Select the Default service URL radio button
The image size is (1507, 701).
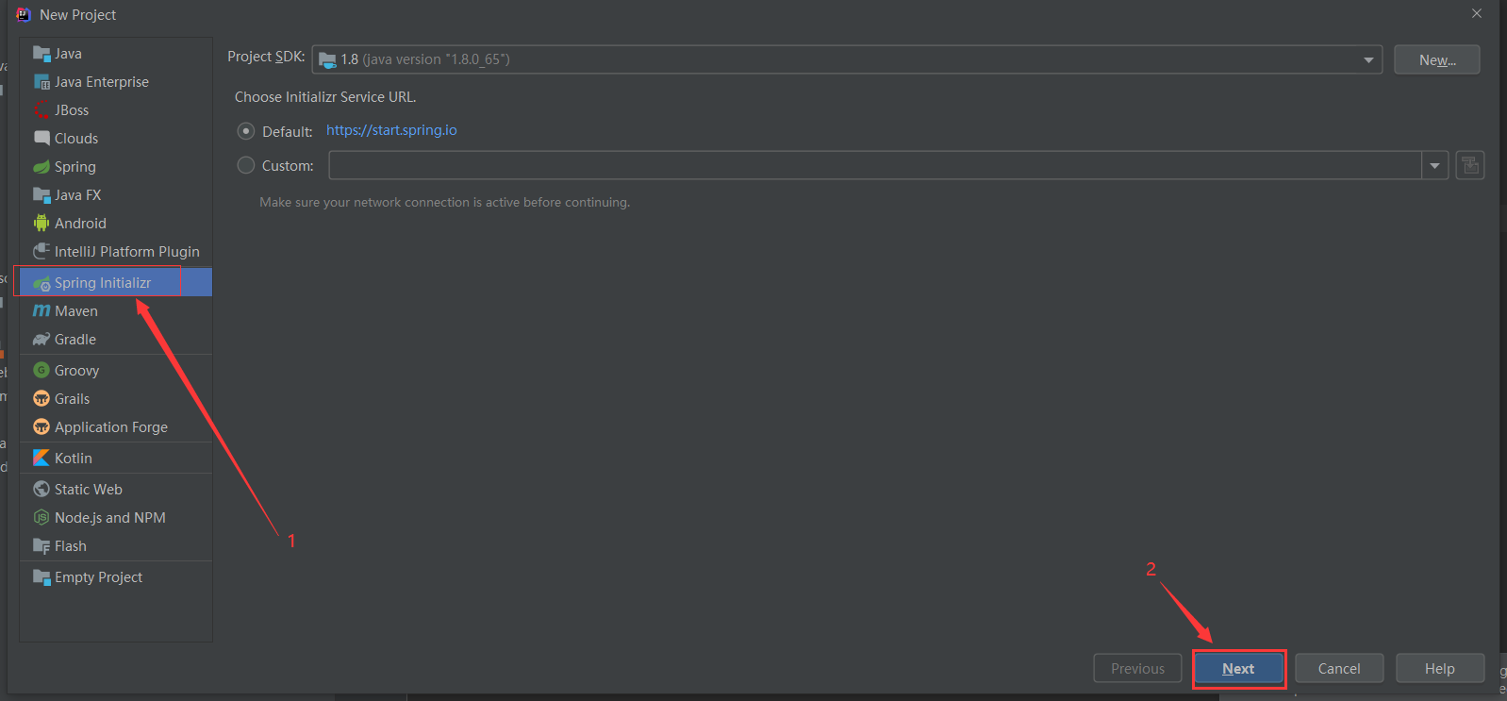246,131
